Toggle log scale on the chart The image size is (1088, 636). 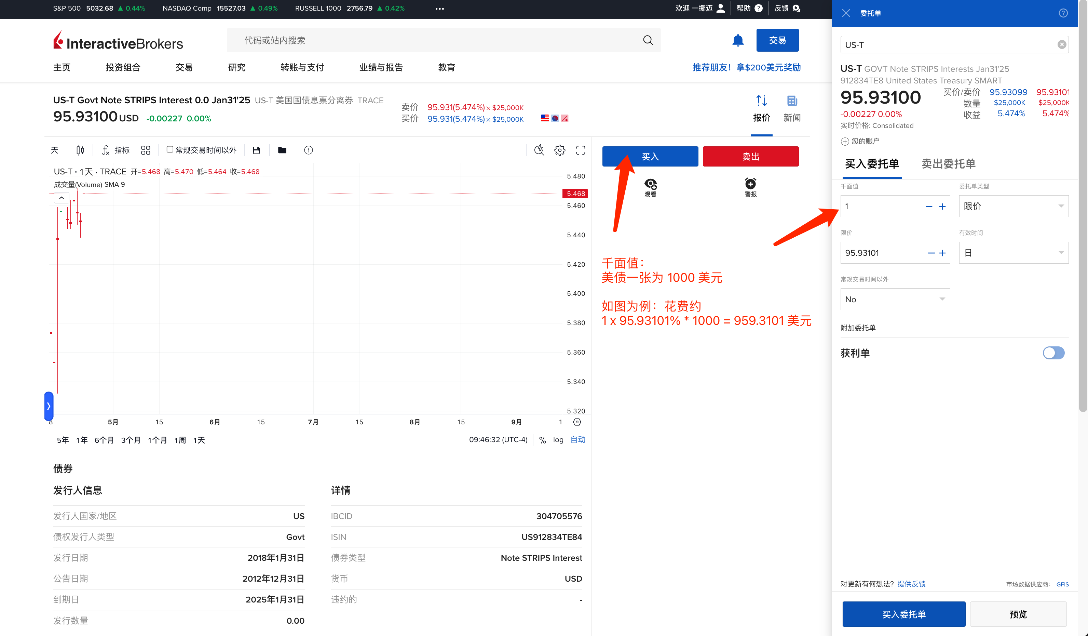[558, 439]
